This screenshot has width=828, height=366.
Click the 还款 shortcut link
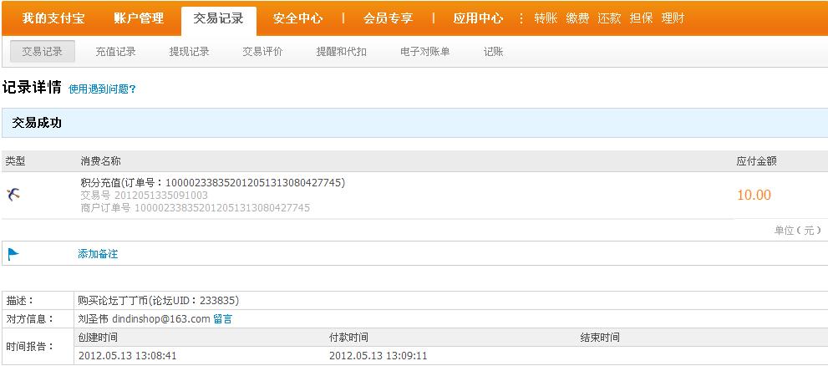pyautogui.click(x=609, y=18)
